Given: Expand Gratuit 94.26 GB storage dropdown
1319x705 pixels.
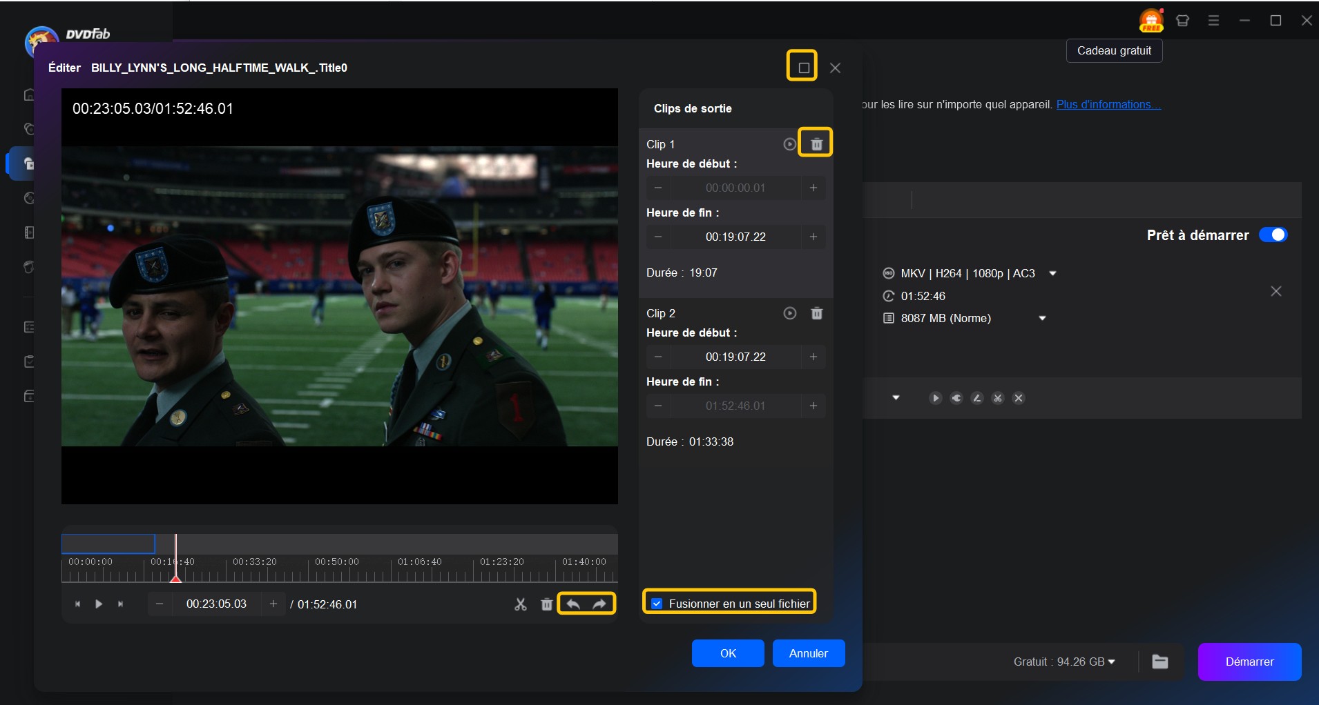Looking at the screenshot, I should 1111,662.
